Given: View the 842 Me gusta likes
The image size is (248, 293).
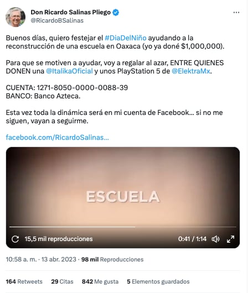Looking at the screenshot, I should click(100, 281).
